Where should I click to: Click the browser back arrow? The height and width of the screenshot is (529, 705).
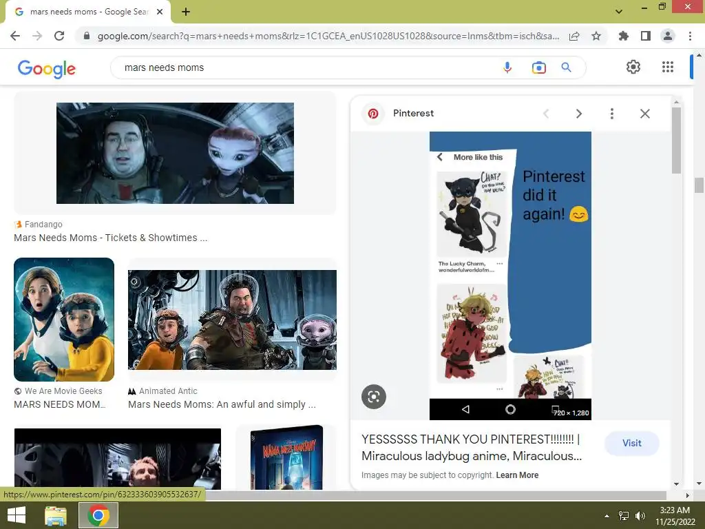tap(15, 36)
